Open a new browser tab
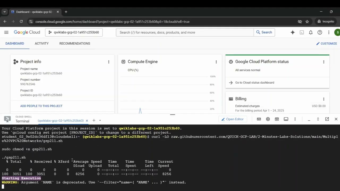 tap(66, 12)
